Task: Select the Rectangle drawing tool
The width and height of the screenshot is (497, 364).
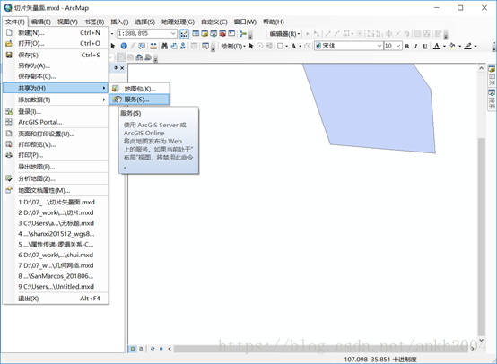Action: (280, 46)
